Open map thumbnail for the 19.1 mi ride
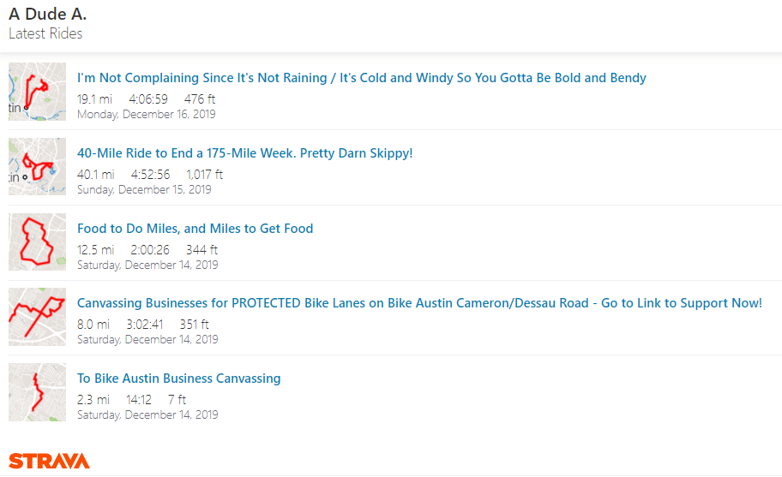This screenshot has height=477, width=782. (x=37, y=91)
